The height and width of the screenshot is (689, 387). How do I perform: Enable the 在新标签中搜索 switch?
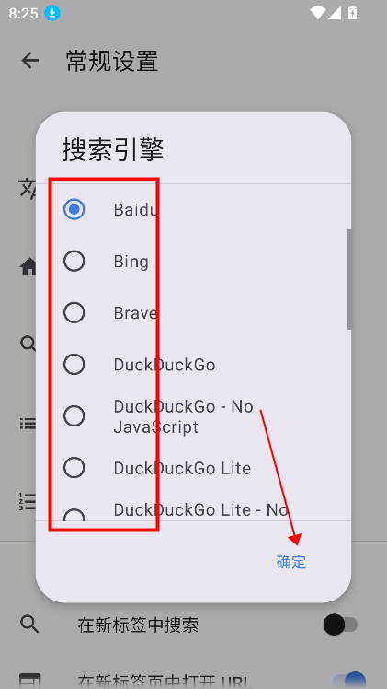pos(340,625)
